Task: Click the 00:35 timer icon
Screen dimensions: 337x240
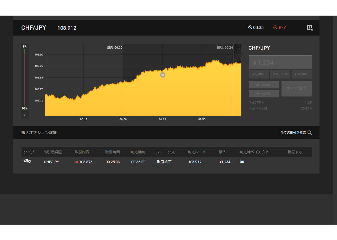Action: 250,27
